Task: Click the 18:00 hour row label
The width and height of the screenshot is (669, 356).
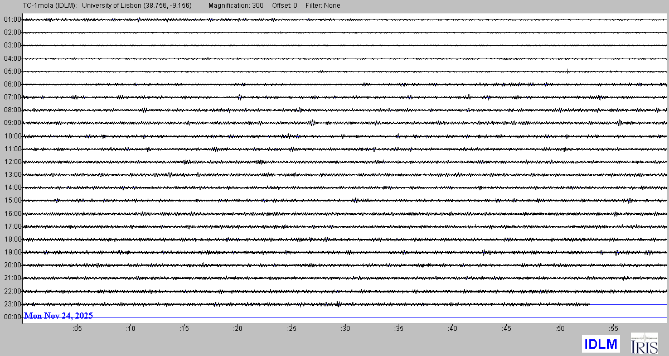Action: (12, 239)
